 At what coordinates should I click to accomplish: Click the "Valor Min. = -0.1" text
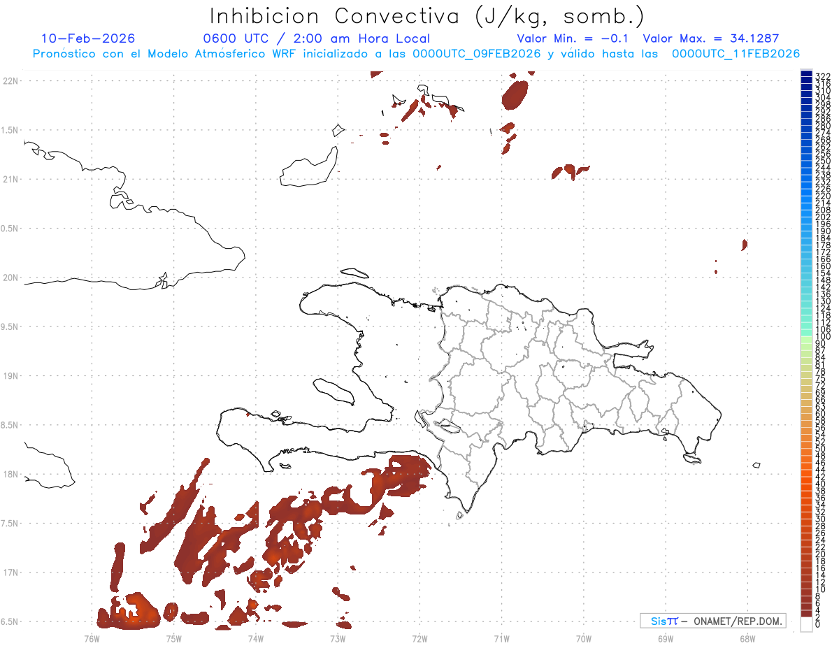click(x=573, y=38)
